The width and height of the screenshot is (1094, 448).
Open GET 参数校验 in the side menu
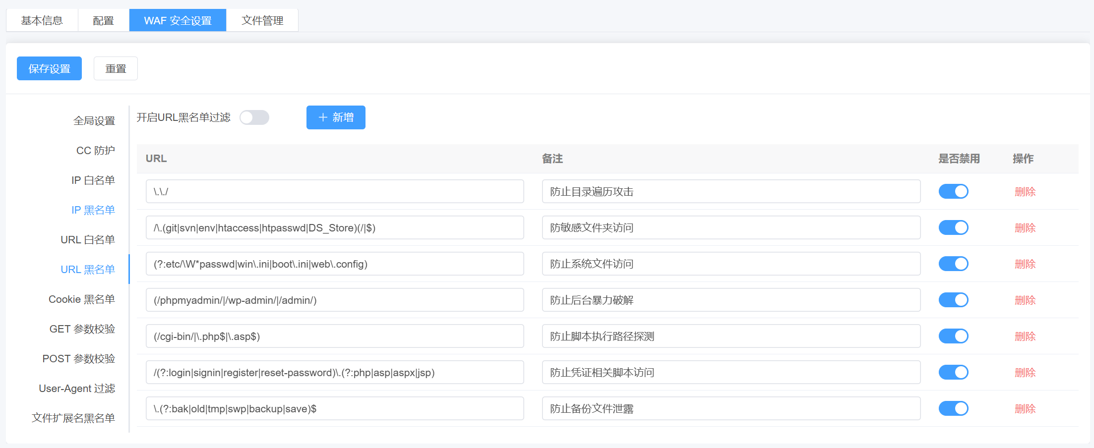82,329
